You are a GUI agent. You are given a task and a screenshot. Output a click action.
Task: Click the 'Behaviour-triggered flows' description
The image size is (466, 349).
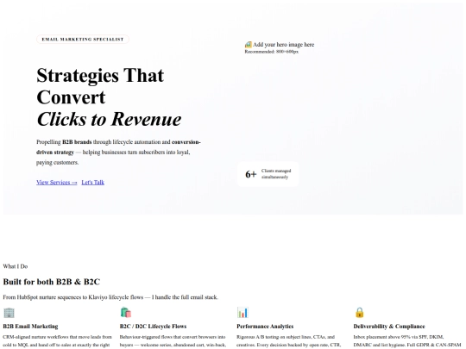tap(173, 341)
